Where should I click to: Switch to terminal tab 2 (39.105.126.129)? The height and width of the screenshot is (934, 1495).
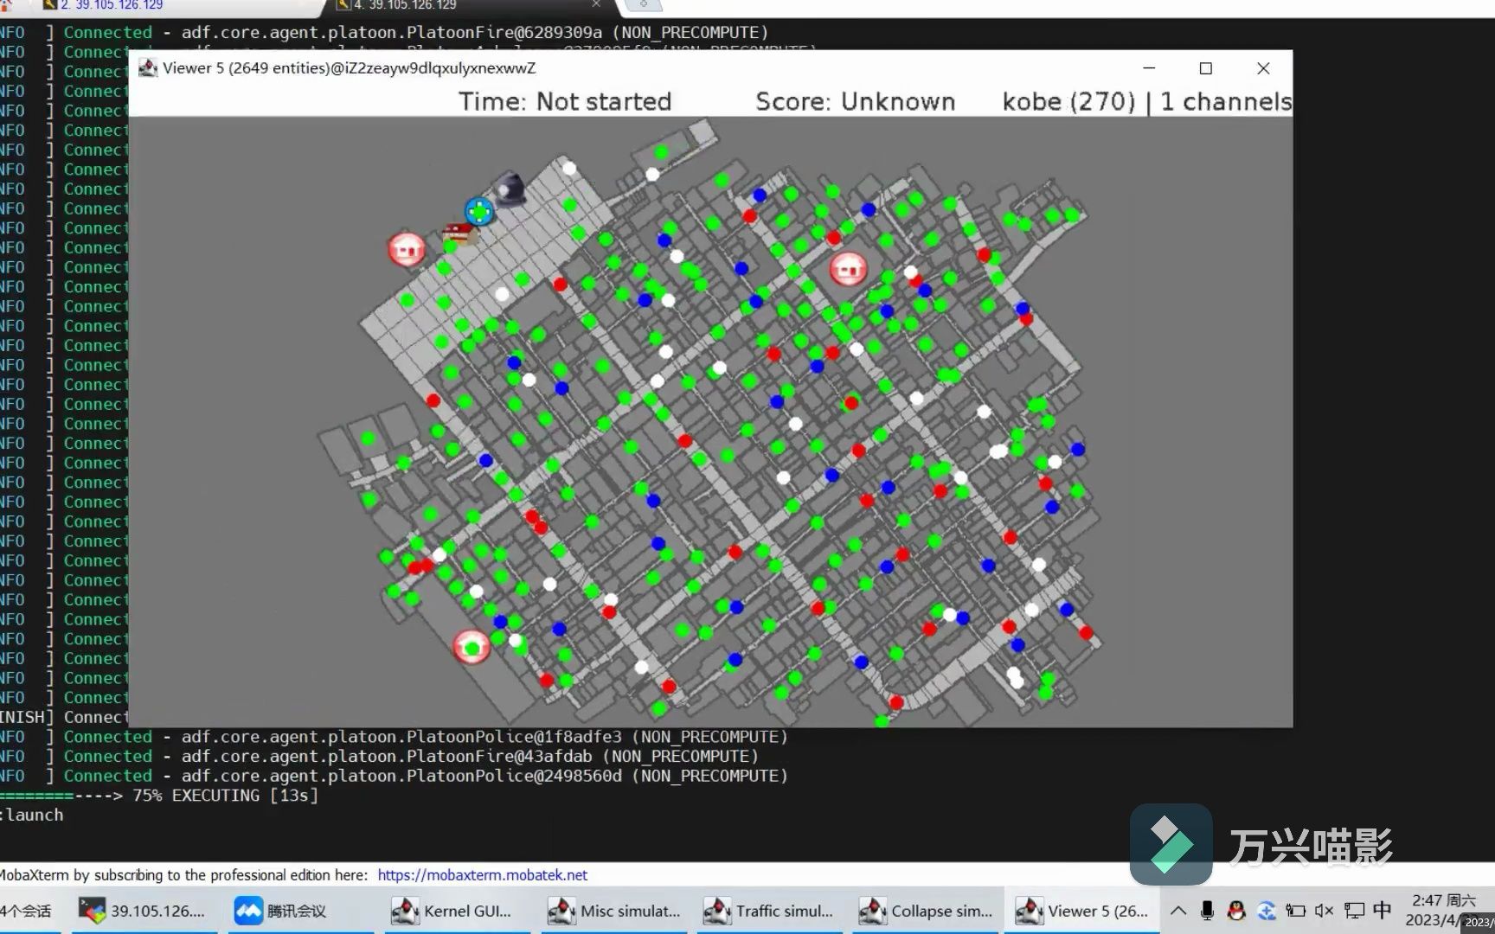click(112, 5)
